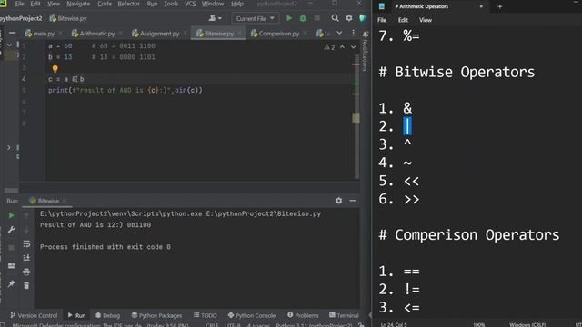Open the Tools menu in PyCharm

coord(171,4)
